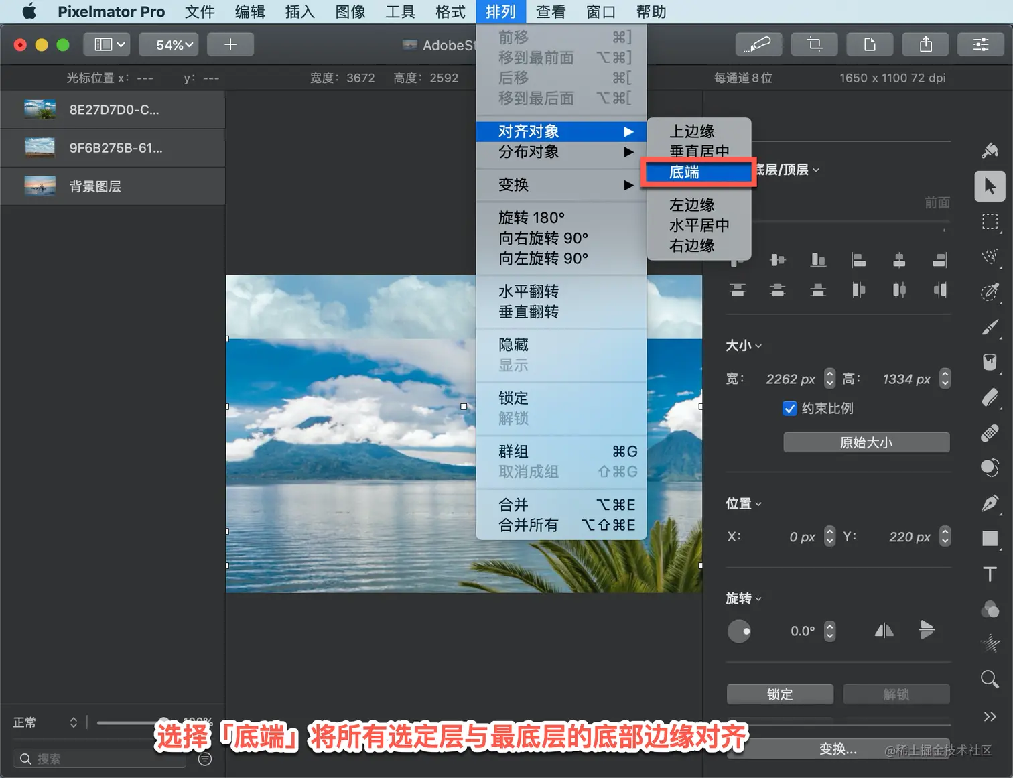Click the flip horizontal icon
The width and height of the screenshot is (1013, 778).
[884, 630]
